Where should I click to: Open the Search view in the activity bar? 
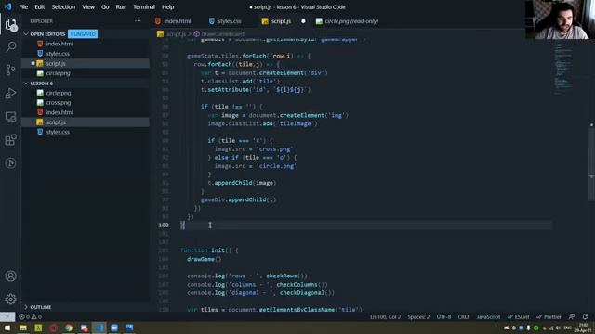coord(10,47)
